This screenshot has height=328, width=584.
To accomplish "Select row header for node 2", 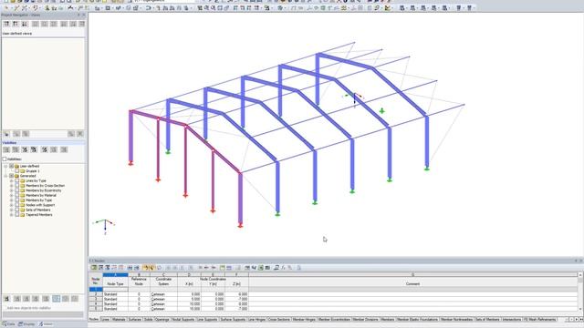I will coord(96,294).
